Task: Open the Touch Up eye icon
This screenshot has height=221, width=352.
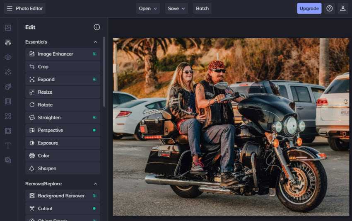Action: tap(8, 57)
